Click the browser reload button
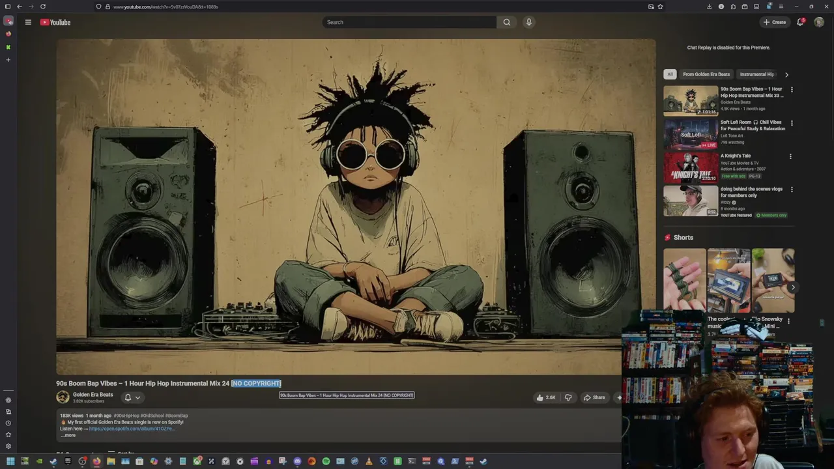 (x=43, y=7)
